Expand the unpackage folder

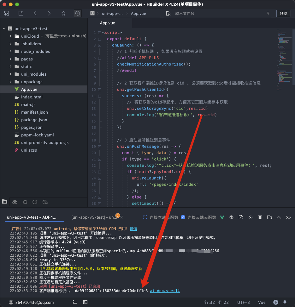(10, 82)
